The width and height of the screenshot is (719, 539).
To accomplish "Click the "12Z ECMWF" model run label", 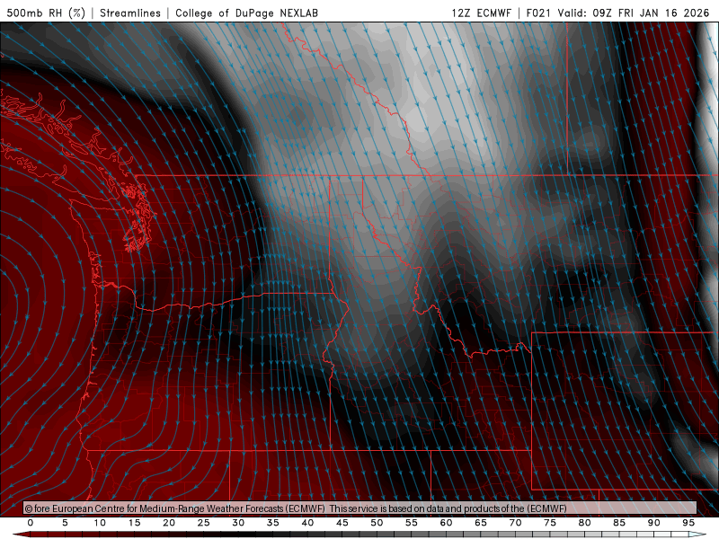I will click(x=481, y=13).
